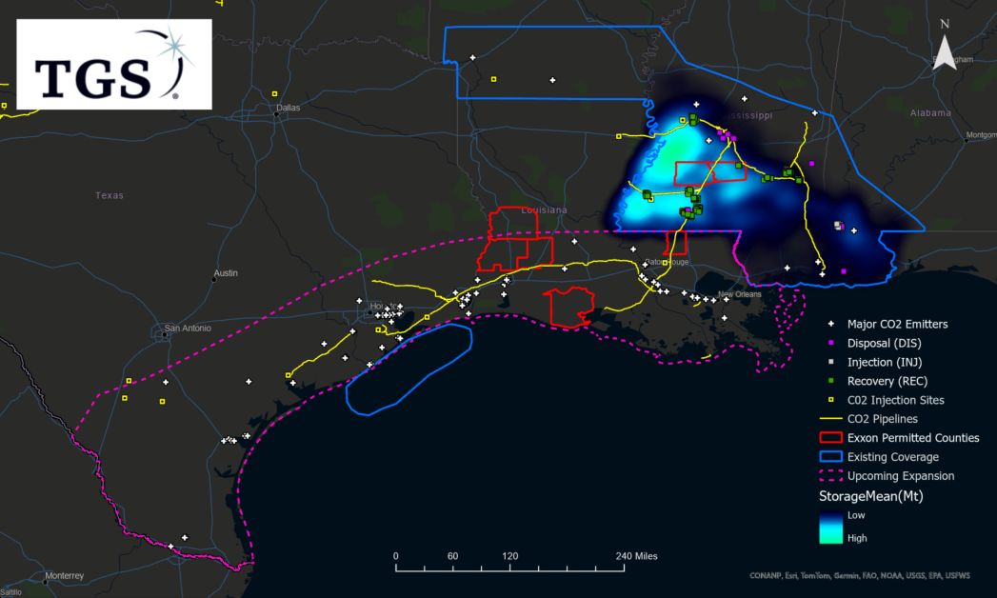This screenshot has height=598, width=997.
Task: Click the StorageMean Low-High gradient swatch
Action: 831,526
